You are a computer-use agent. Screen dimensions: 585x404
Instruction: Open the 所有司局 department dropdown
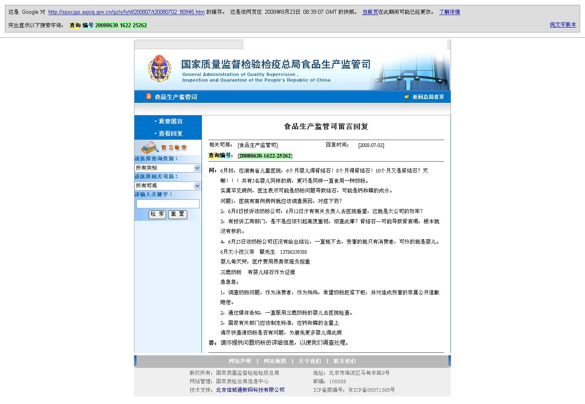pos(168,186)
